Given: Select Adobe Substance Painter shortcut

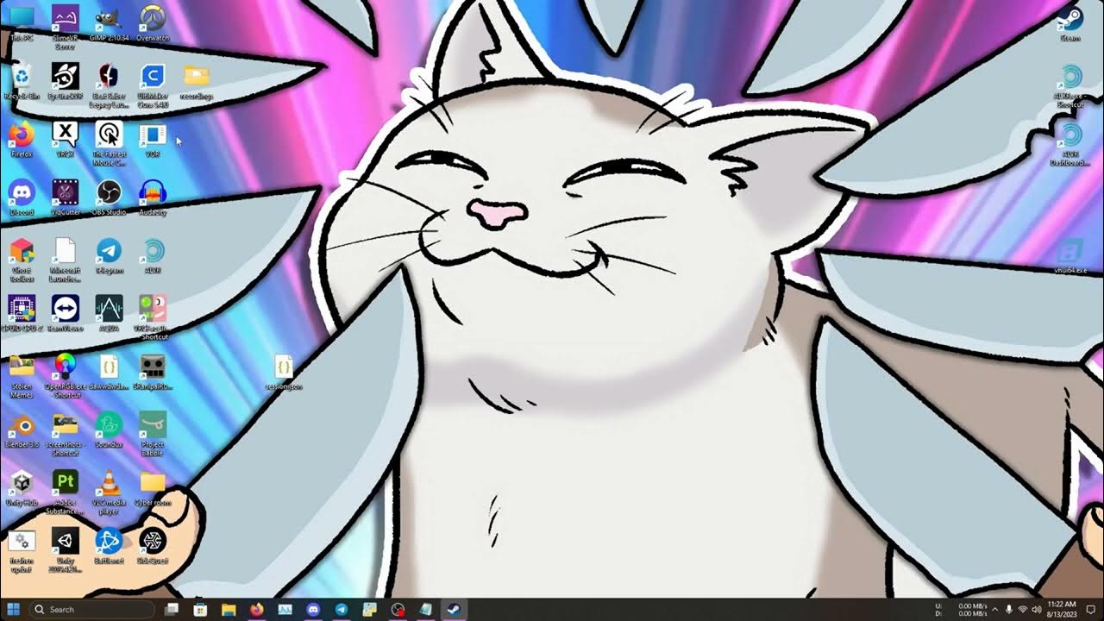Looking at the screenshot, I should [65, 492].
